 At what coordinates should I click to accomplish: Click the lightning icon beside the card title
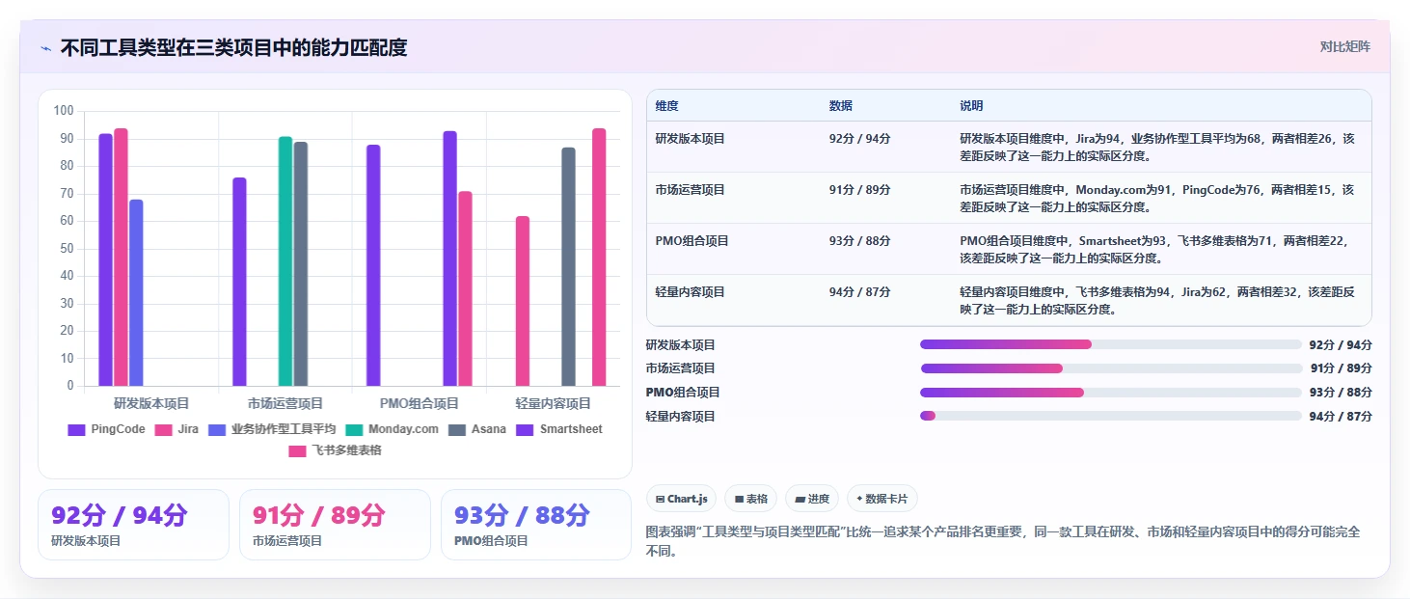45,48
